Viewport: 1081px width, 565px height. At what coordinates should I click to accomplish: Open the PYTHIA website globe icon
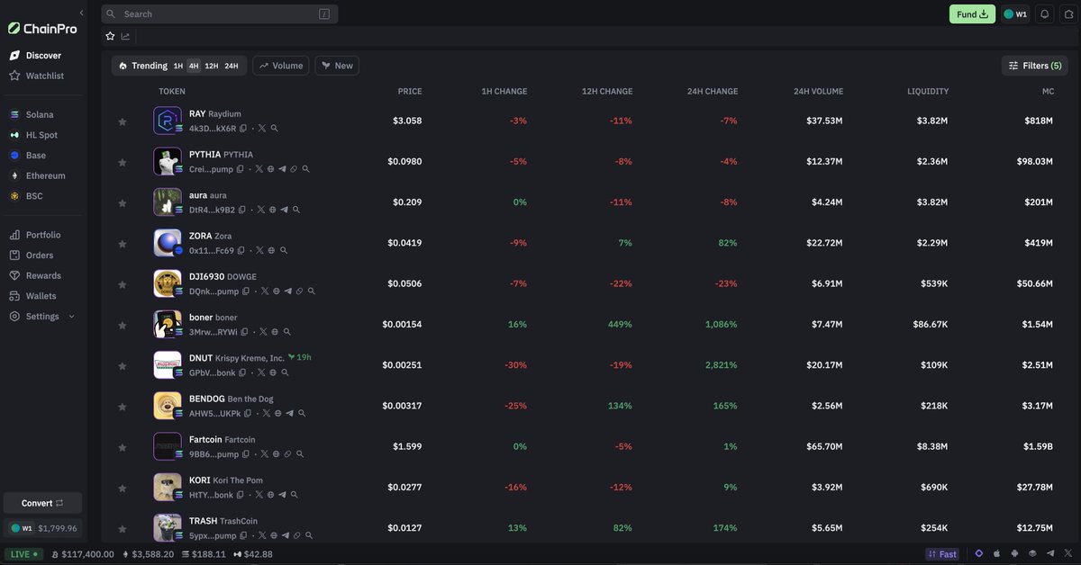(271, 169)
